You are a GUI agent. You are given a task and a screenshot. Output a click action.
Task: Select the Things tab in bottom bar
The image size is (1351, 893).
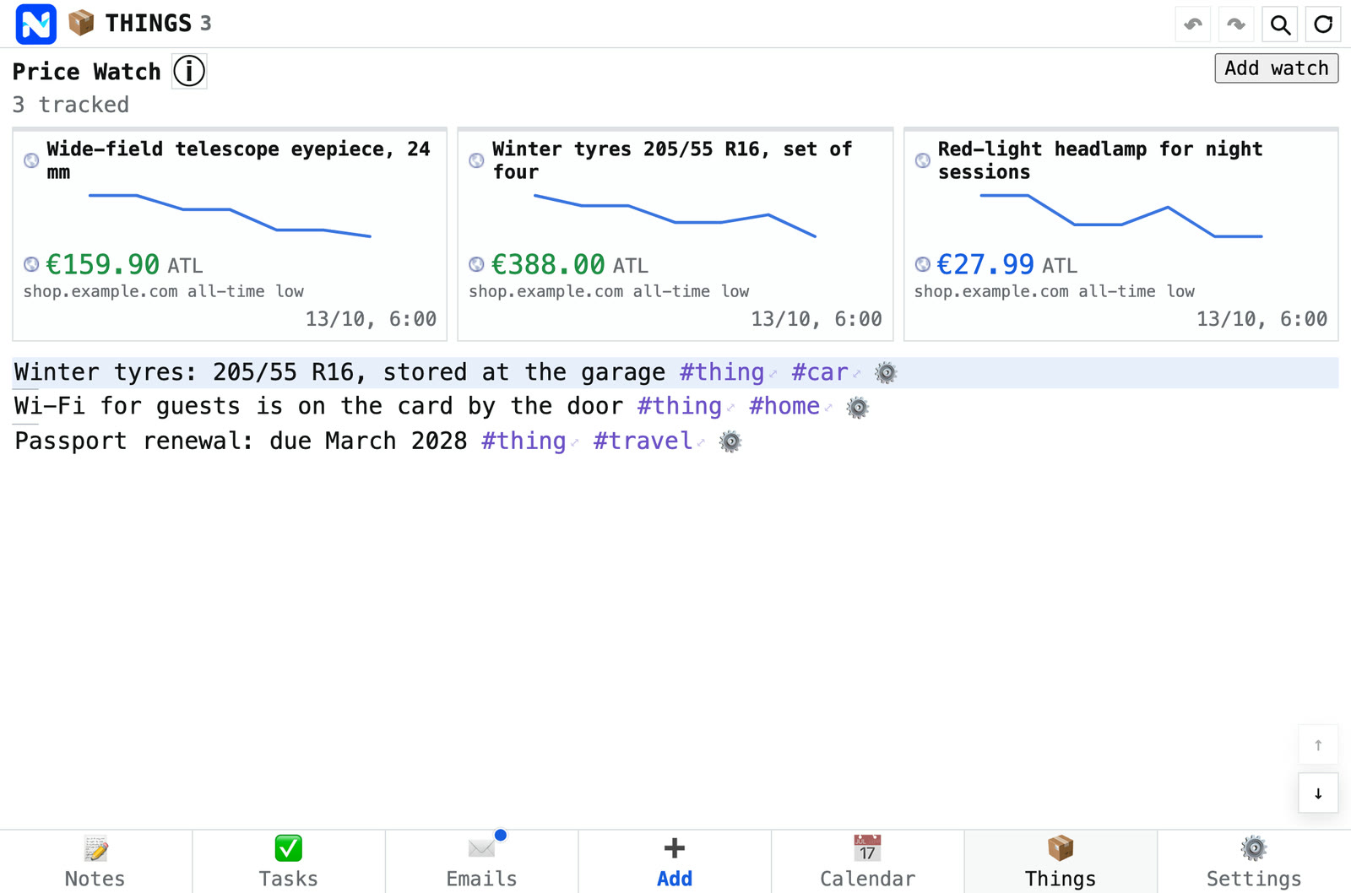coord(1061,862)
